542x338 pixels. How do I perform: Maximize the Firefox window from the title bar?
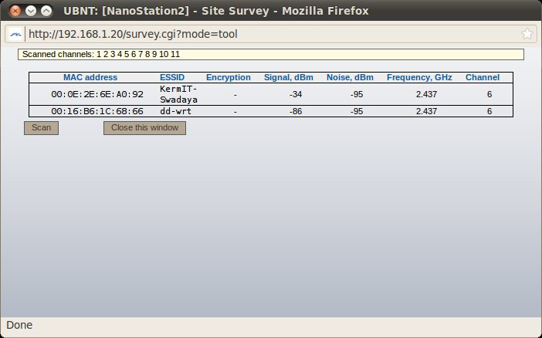click(46, 11)
